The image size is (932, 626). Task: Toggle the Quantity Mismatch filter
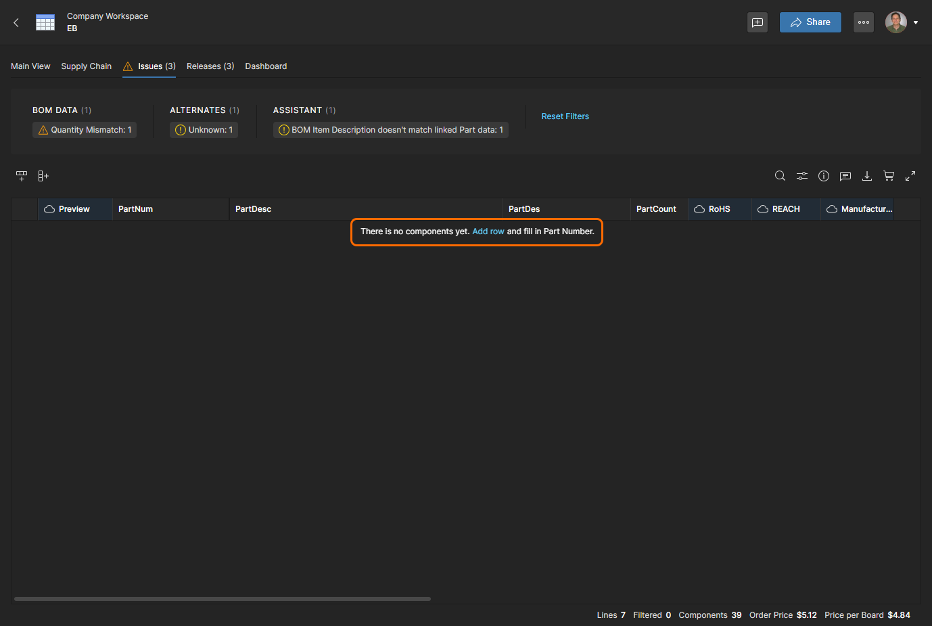pos(85,130)
